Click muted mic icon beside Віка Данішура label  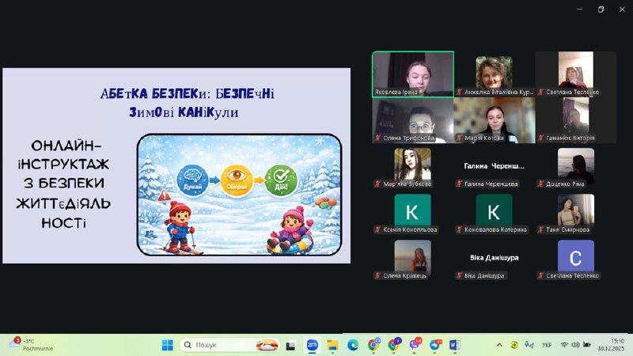coord(459,275)
